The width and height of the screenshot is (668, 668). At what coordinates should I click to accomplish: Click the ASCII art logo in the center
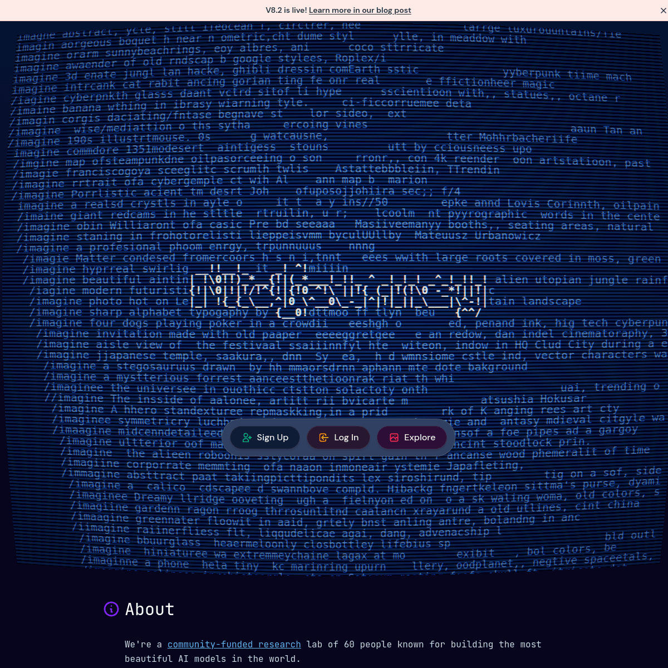[x=338, y=289]
